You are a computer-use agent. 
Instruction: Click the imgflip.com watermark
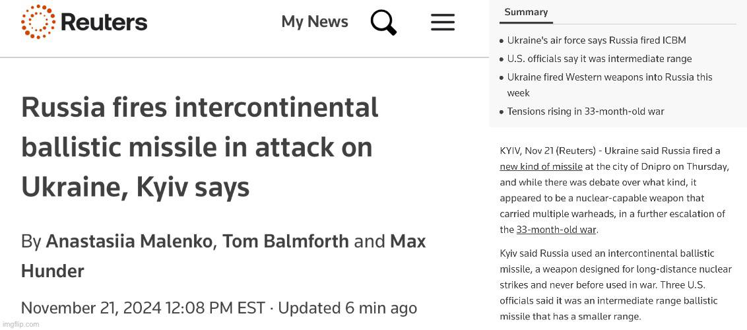point(20,324)
